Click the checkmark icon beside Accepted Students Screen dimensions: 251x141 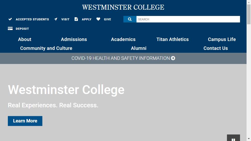pyautogui.click(x=10, y=19)
